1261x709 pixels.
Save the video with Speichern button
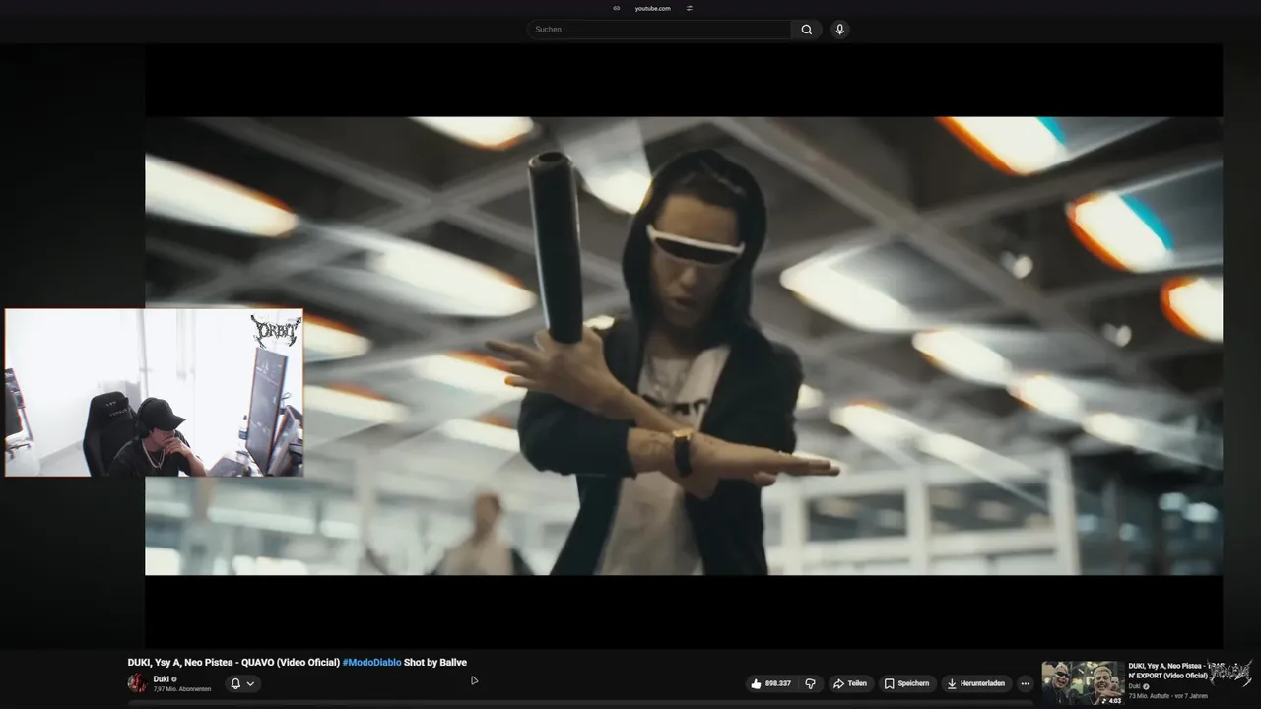point(906,683)
